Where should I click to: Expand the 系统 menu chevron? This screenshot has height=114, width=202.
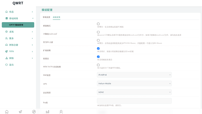[32, 32]
